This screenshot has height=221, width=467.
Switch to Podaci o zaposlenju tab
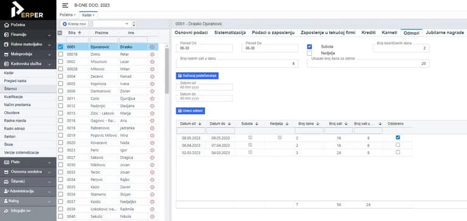[273, 33]
